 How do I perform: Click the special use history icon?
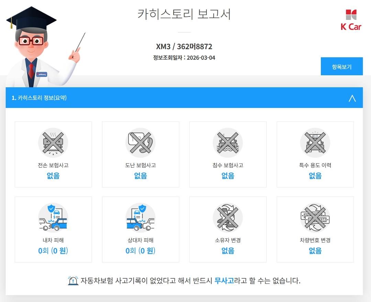pyautogui.click(x=315, y=143)
